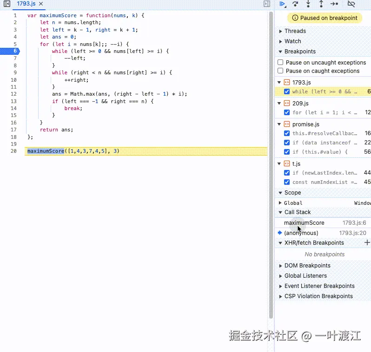Toggle the debugger sidebar collapse icon
The image size is (371, 352).
point(267,4)
